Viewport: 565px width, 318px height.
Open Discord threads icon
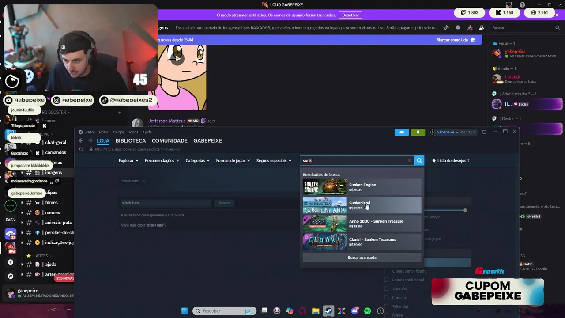click(446, 27)
